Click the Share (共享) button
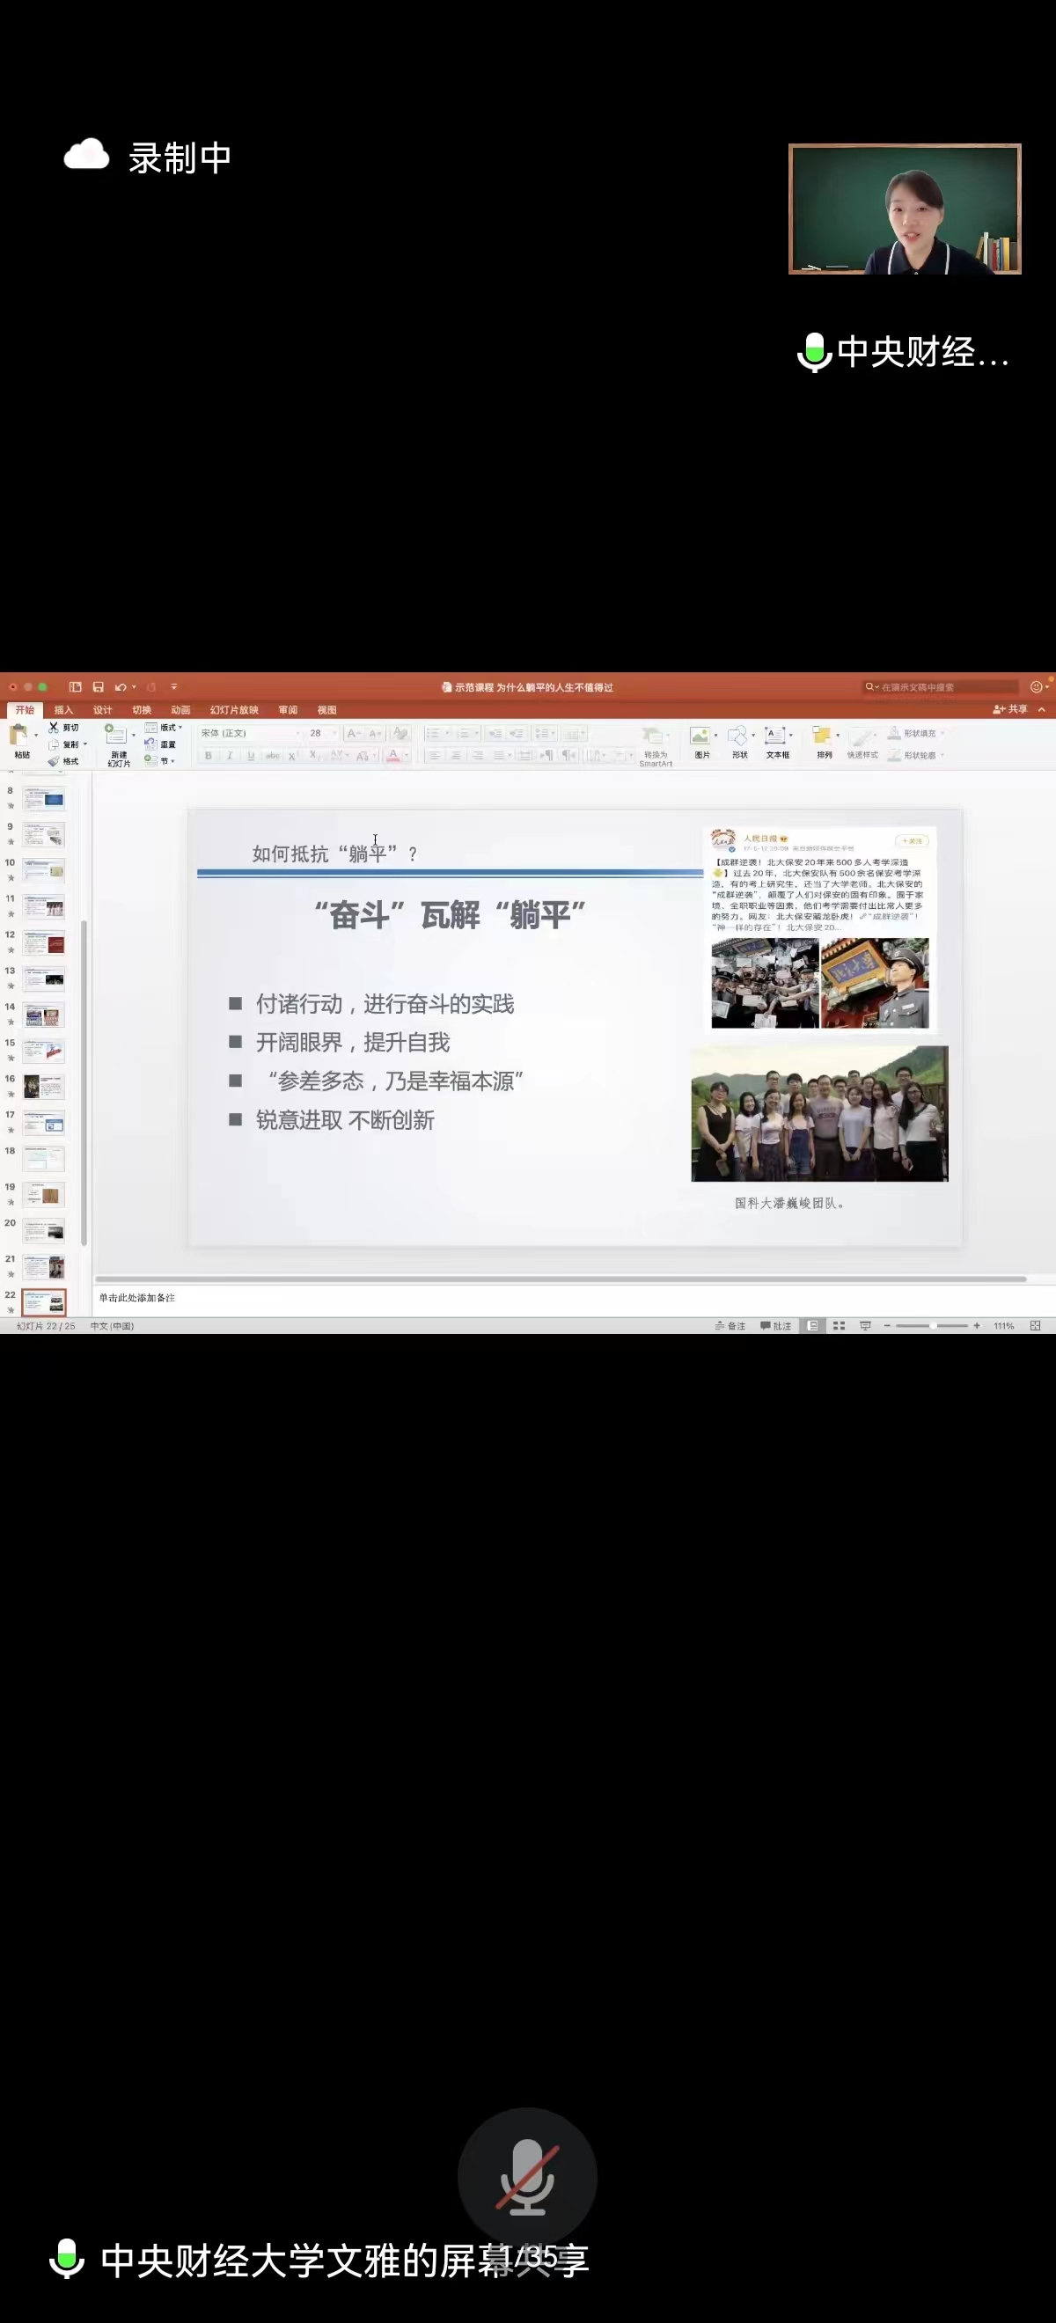Viewport: 1056px width, 2323px height. point(1010,710)
